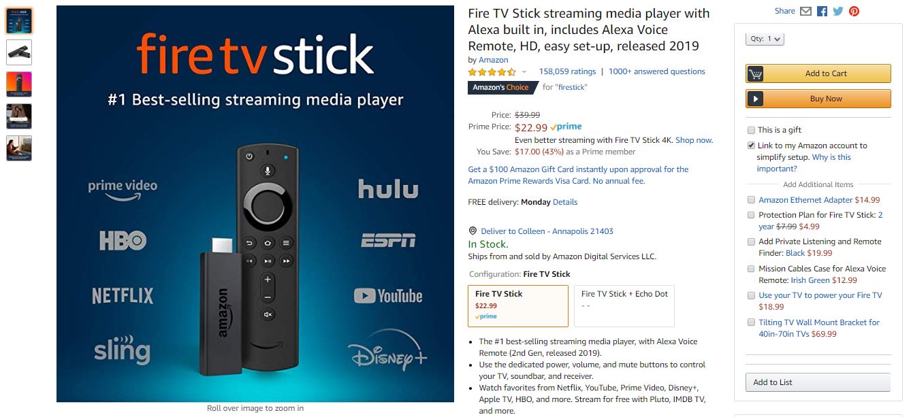Share product on Twitter icon
Viewport: 911px width, 417px height.
click(x=837, y=11)
